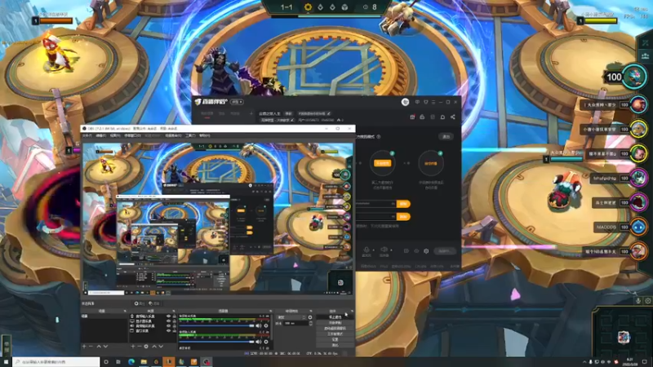The width and height of the screenshot is (653, 367).
Task: Open File menu in OBS menu bar
Action: coord(87,135)
